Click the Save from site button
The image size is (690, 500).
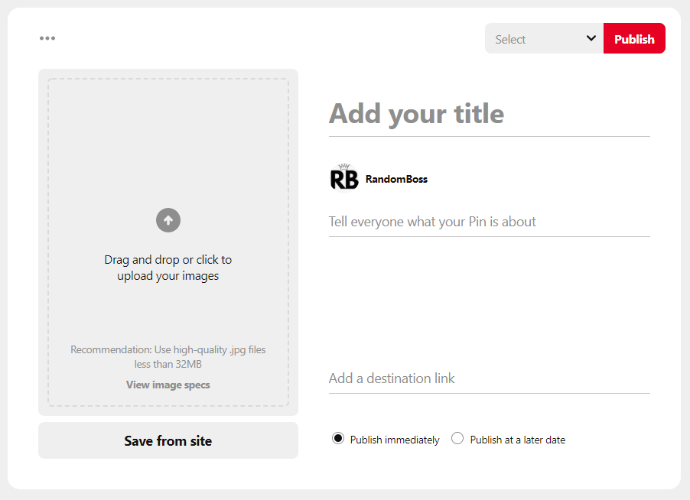coord(168,440)
